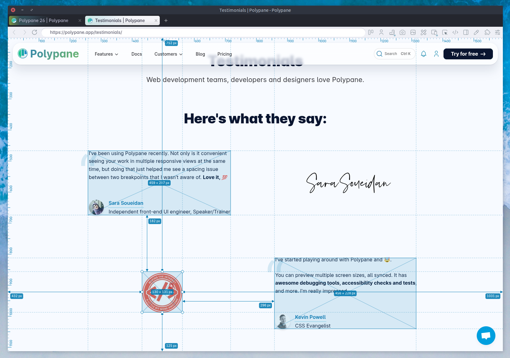Activate the element inspect cursor tool
The image size is (510, 358).
[x=445, y=32]
